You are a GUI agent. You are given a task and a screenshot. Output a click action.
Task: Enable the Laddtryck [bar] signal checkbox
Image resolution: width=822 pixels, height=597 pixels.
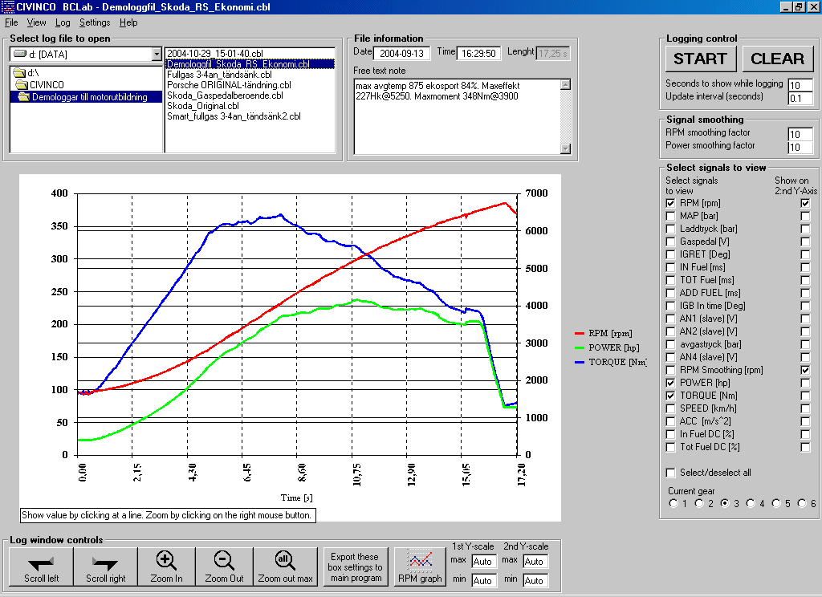click(x=670, y=229)
